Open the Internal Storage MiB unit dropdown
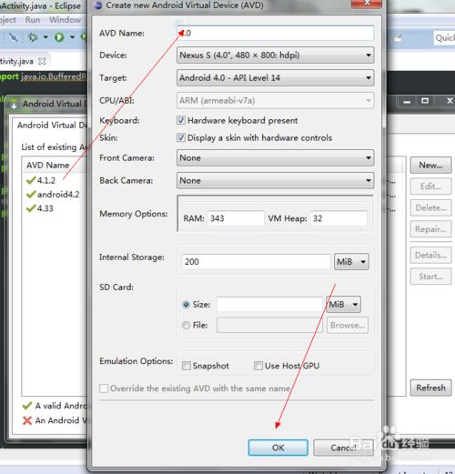The height and width of the screenshot is (474, 455). [351, 261]
